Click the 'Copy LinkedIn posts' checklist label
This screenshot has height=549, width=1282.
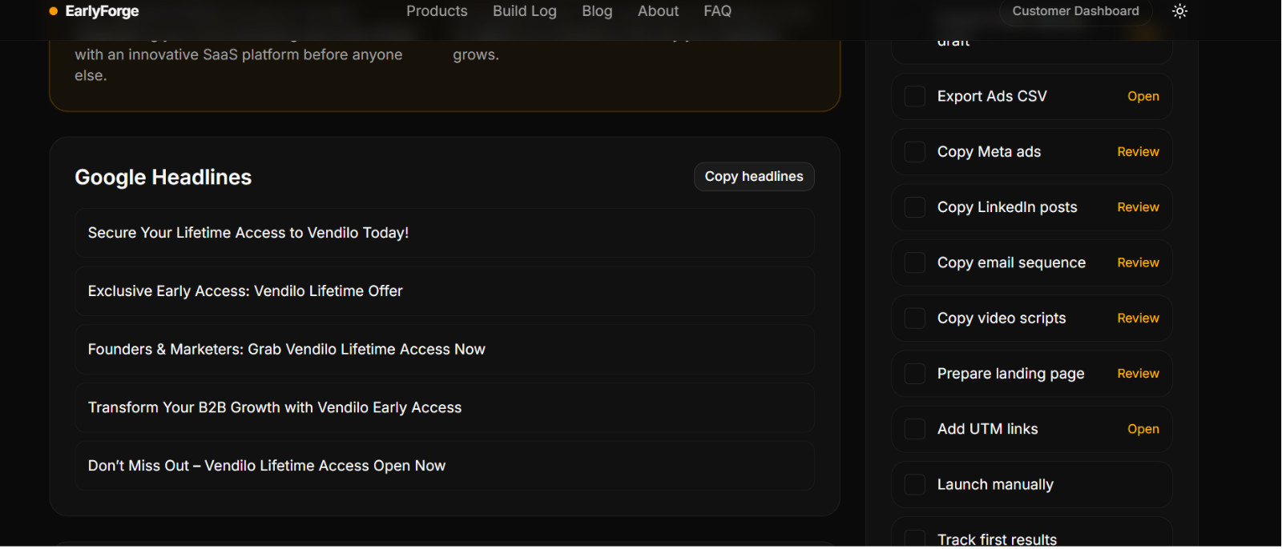point(1007,207)
